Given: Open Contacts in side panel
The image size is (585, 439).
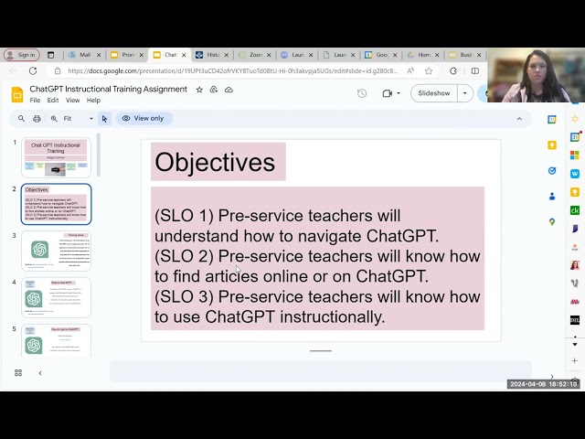Looking at the screenshot, I should pos(552,197).
